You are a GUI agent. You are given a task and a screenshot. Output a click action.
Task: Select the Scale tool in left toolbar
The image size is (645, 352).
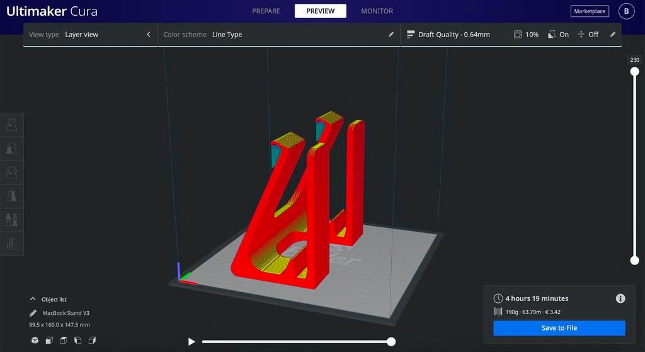coord(11,149)
